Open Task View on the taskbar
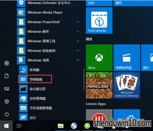This screenshot has width=153, height=131. tap(19, 126)
